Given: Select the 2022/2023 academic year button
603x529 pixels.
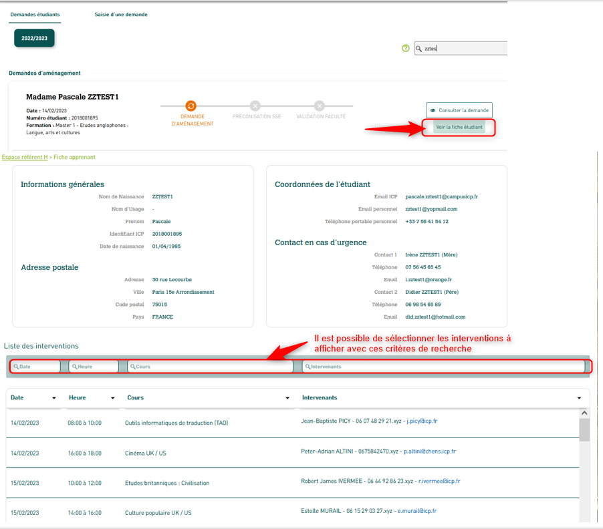Looking at the screenshot, I should pos(34,39).
